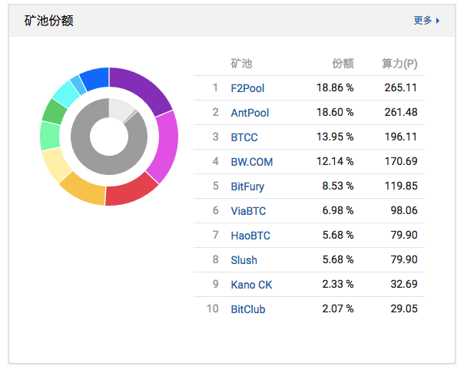Open the BTCC pool link
This screenshot has width=464, height=373.
244,137
